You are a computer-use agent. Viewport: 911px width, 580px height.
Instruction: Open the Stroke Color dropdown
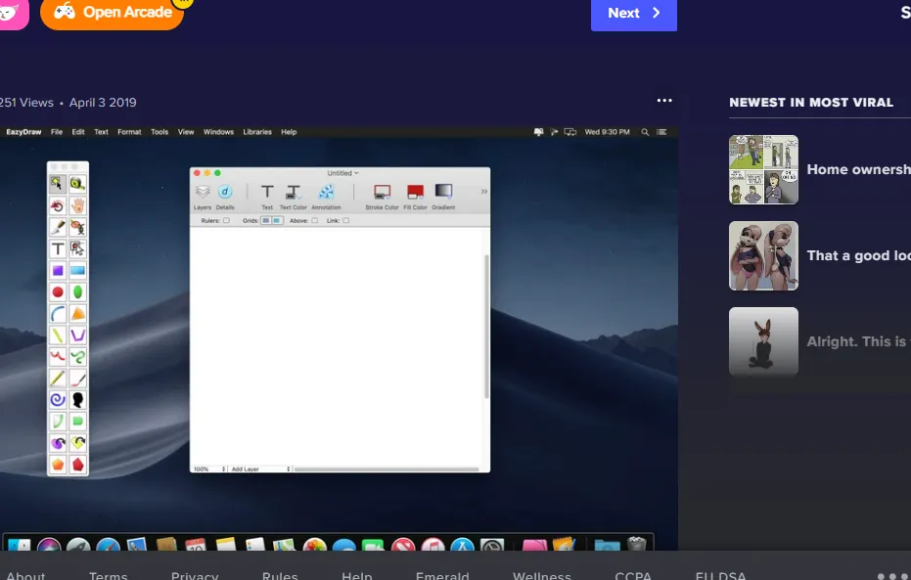(382, 197)
